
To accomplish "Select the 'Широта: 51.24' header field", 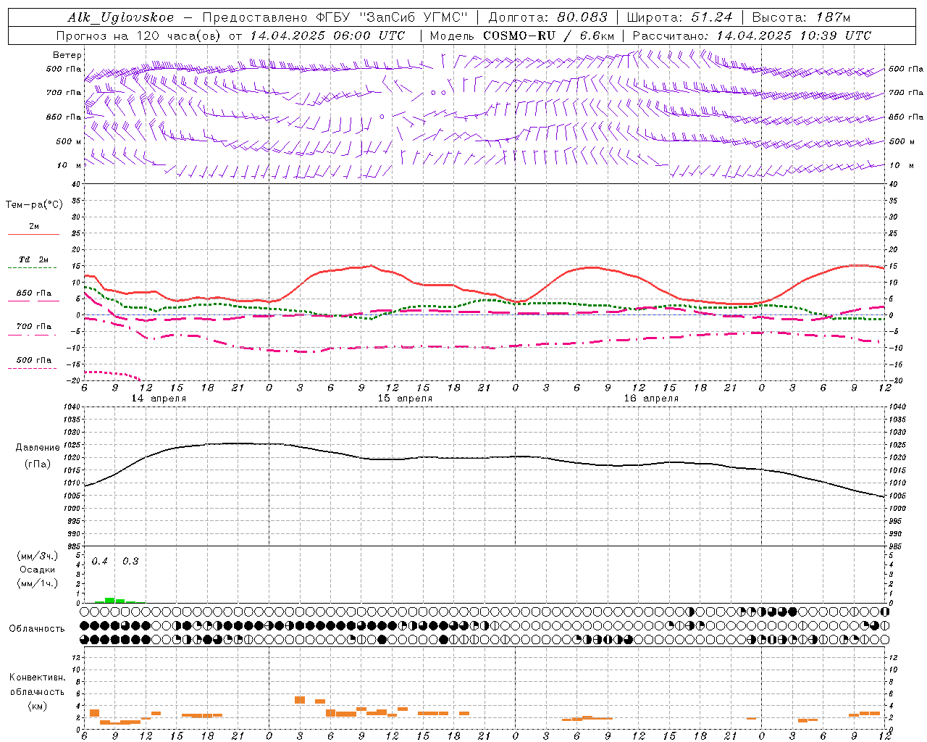I will pyautogui.click(x=679, y=17).
